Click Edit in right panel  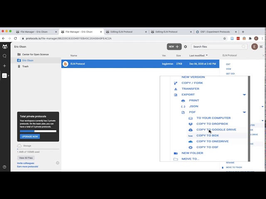click(x=228, y=64)
